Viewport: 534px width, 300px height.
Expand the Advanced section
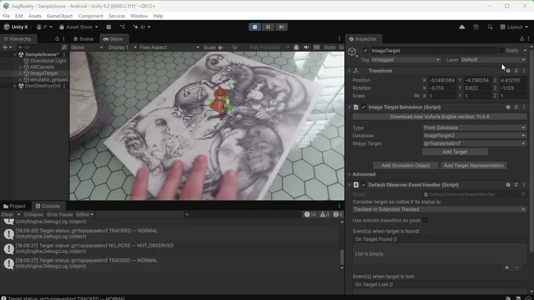(x=350, y=174)
